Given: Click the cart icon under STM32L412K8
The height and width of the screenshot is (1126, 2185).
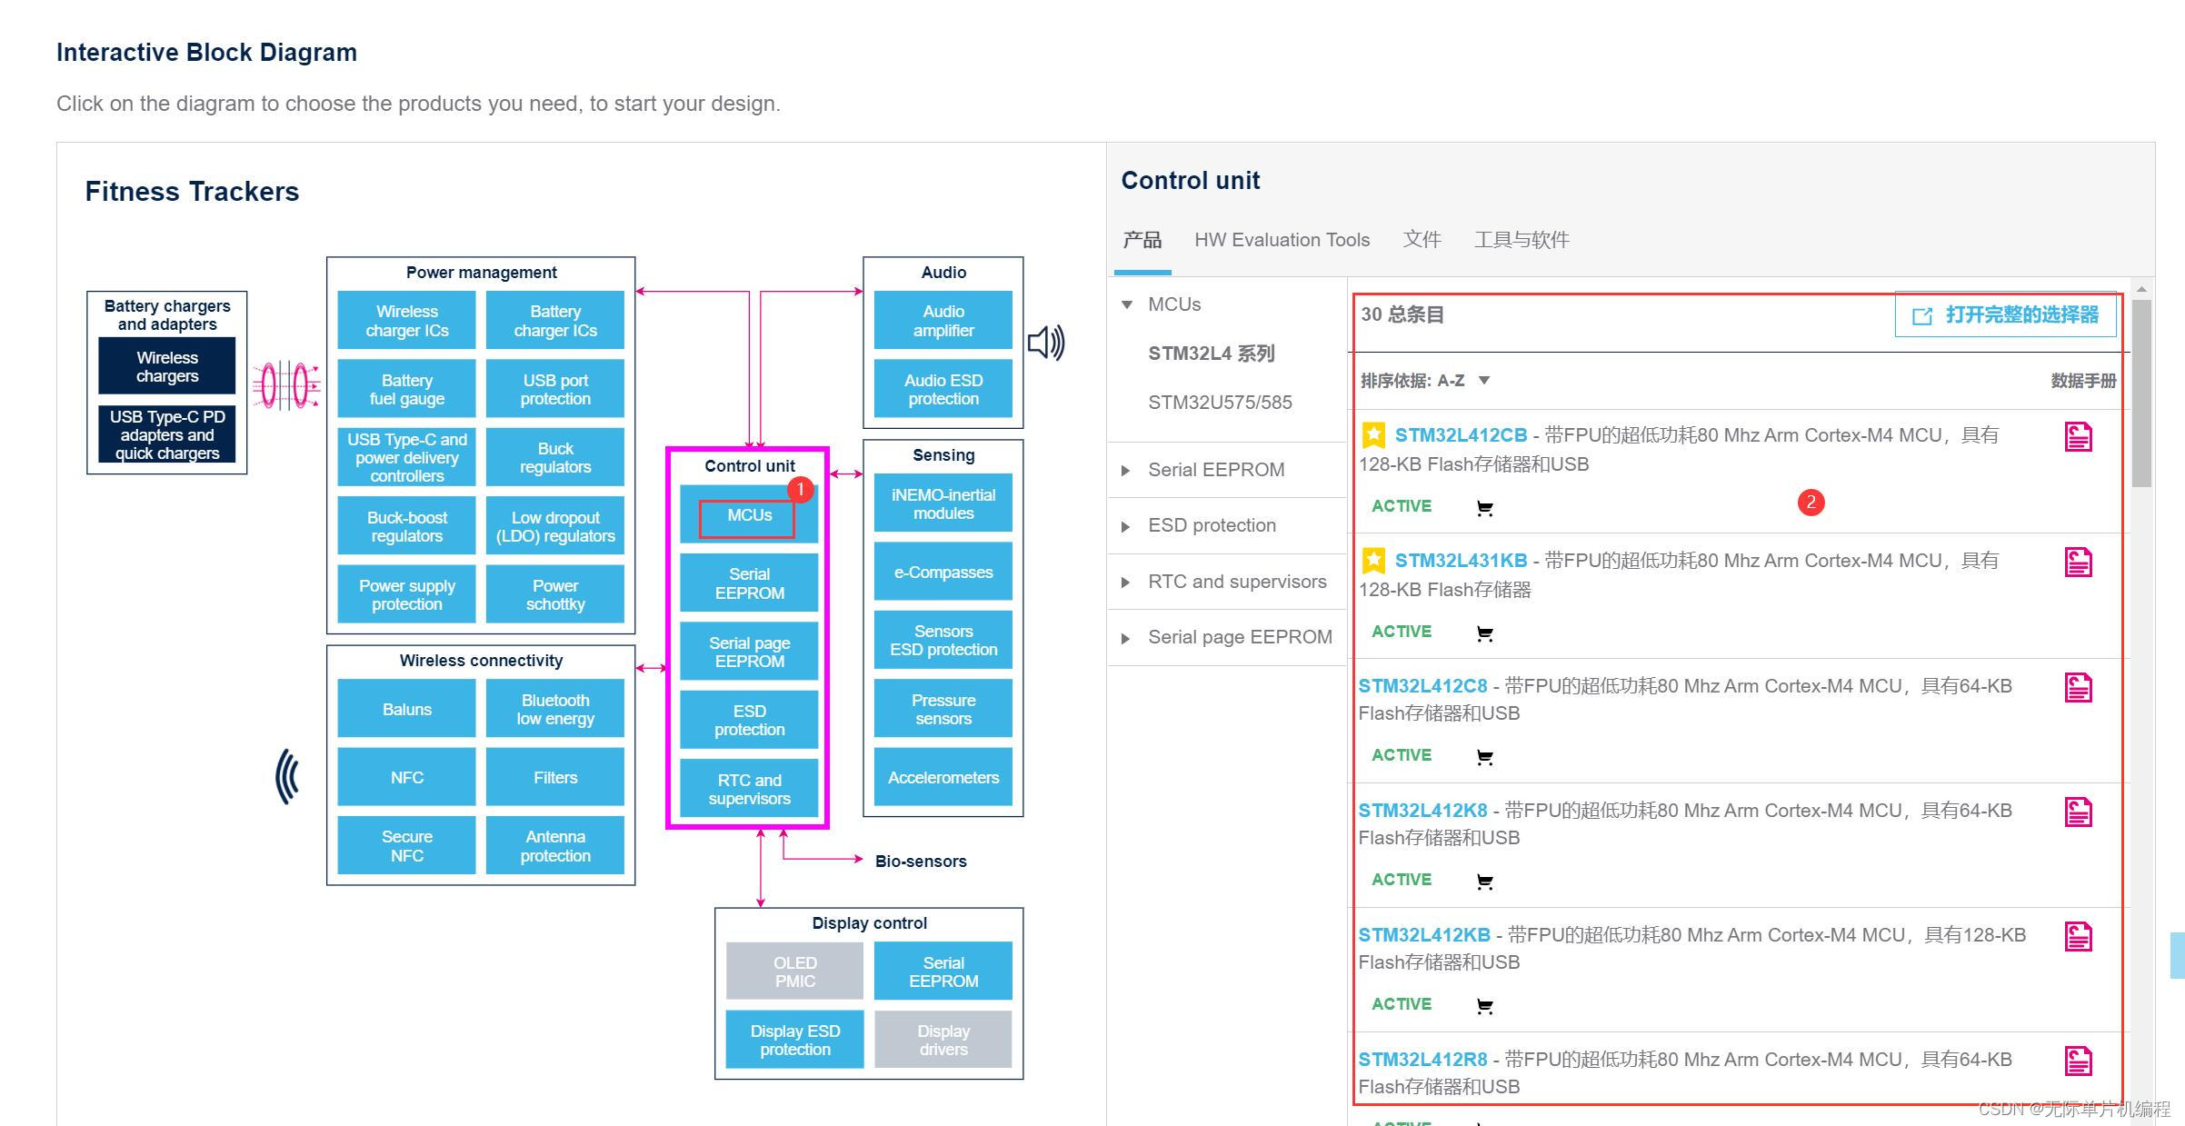Looking at the screenshot, I should point(1484,882).
